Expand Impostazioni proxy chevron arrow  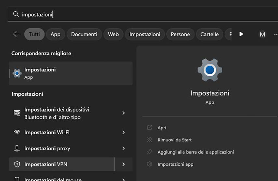(124, 148)
